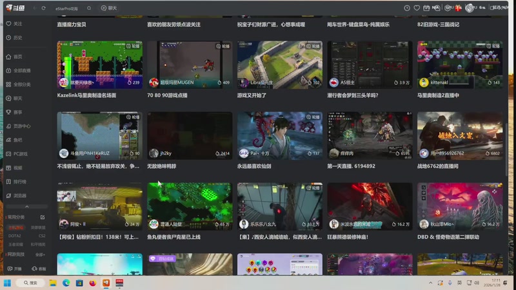Select the CS2 category tag

pyautogui.click(x=42, y=236)
